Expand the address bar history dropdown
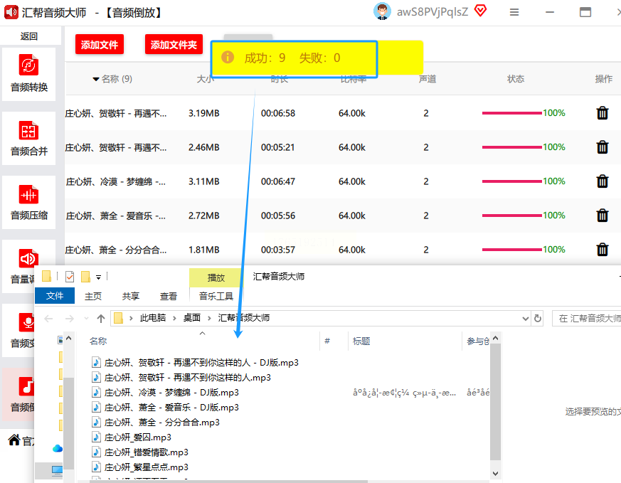 point(525,319)
